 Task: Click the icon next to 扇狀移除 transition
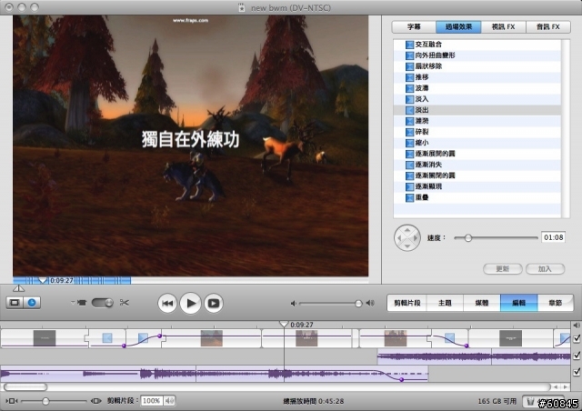409,66
